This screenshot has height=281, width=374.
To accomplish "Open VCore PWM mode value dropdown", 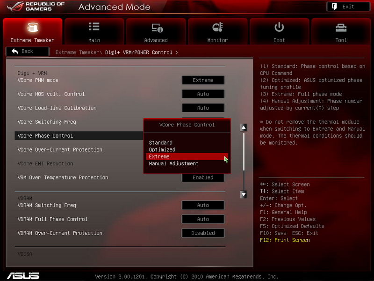I will [x=203, y=80].
